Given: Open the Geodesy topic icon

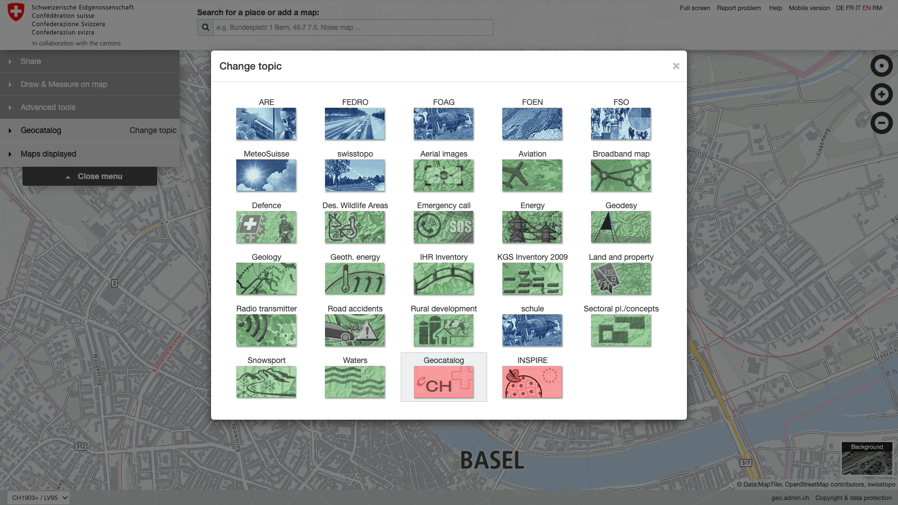Looking at the screenshot, I should click(621, 227).
